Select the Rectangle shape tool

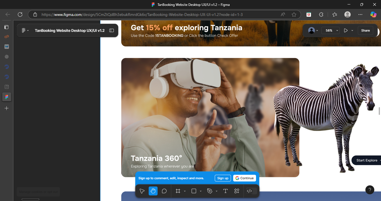pos(194,191)
